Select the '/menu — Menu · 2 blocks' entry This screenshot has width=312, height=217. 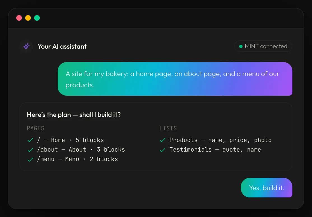[77, 159]
